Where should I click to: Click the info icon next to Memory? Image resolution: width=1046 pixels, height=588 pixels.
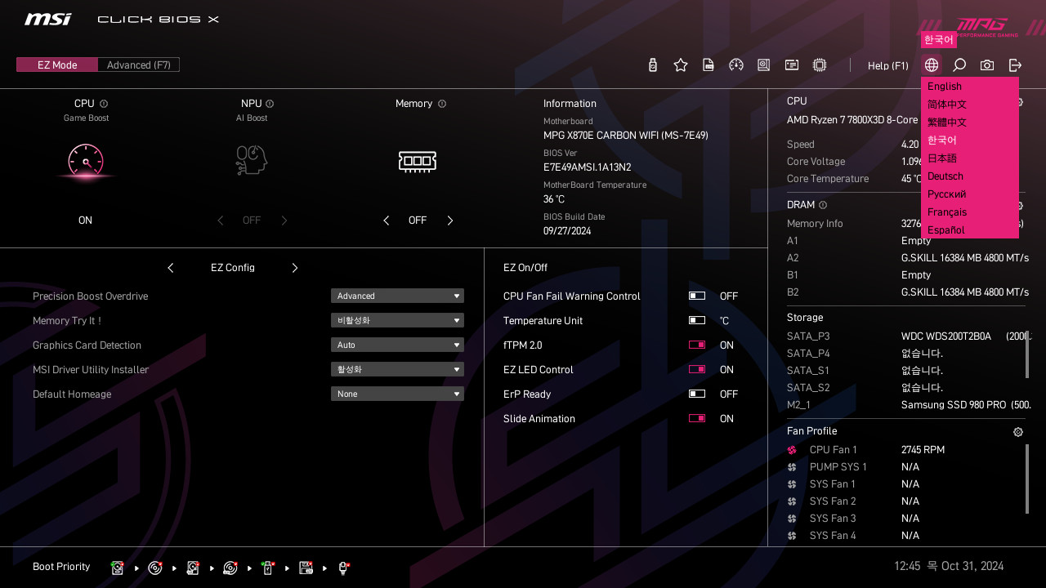click(x=442, y=104)
